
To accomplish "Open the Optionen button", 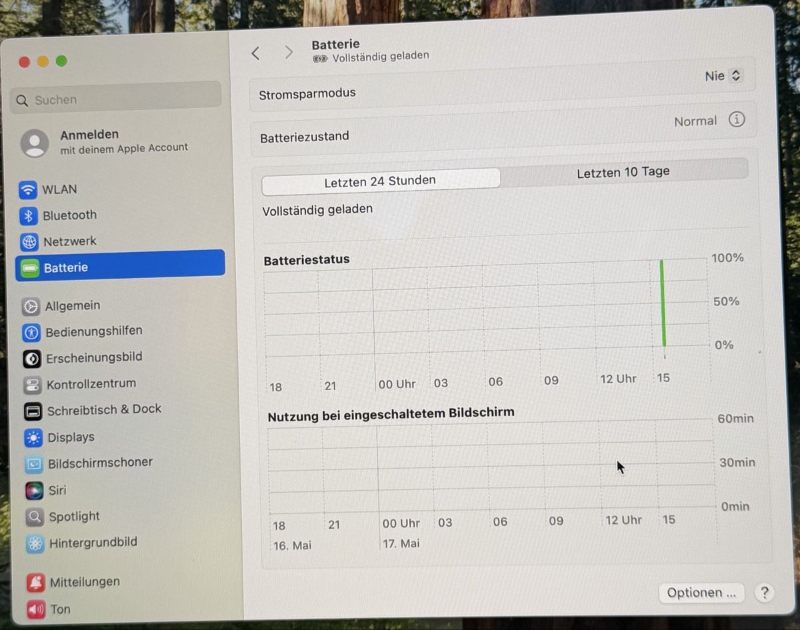I will 701,593.
